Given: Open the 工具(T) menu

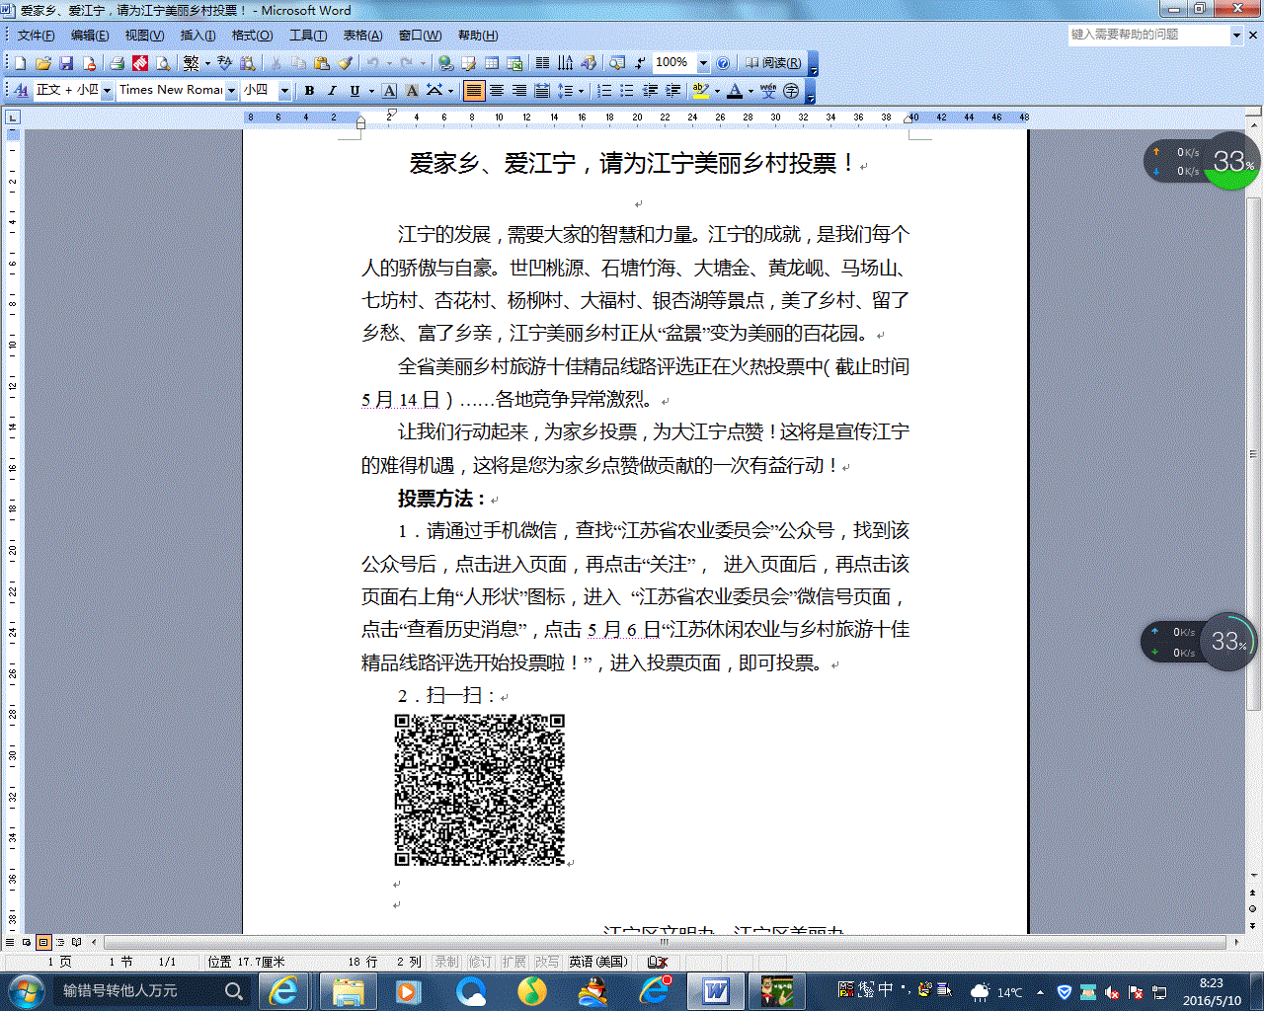Looking at the screenshot, I should [308, 36].
